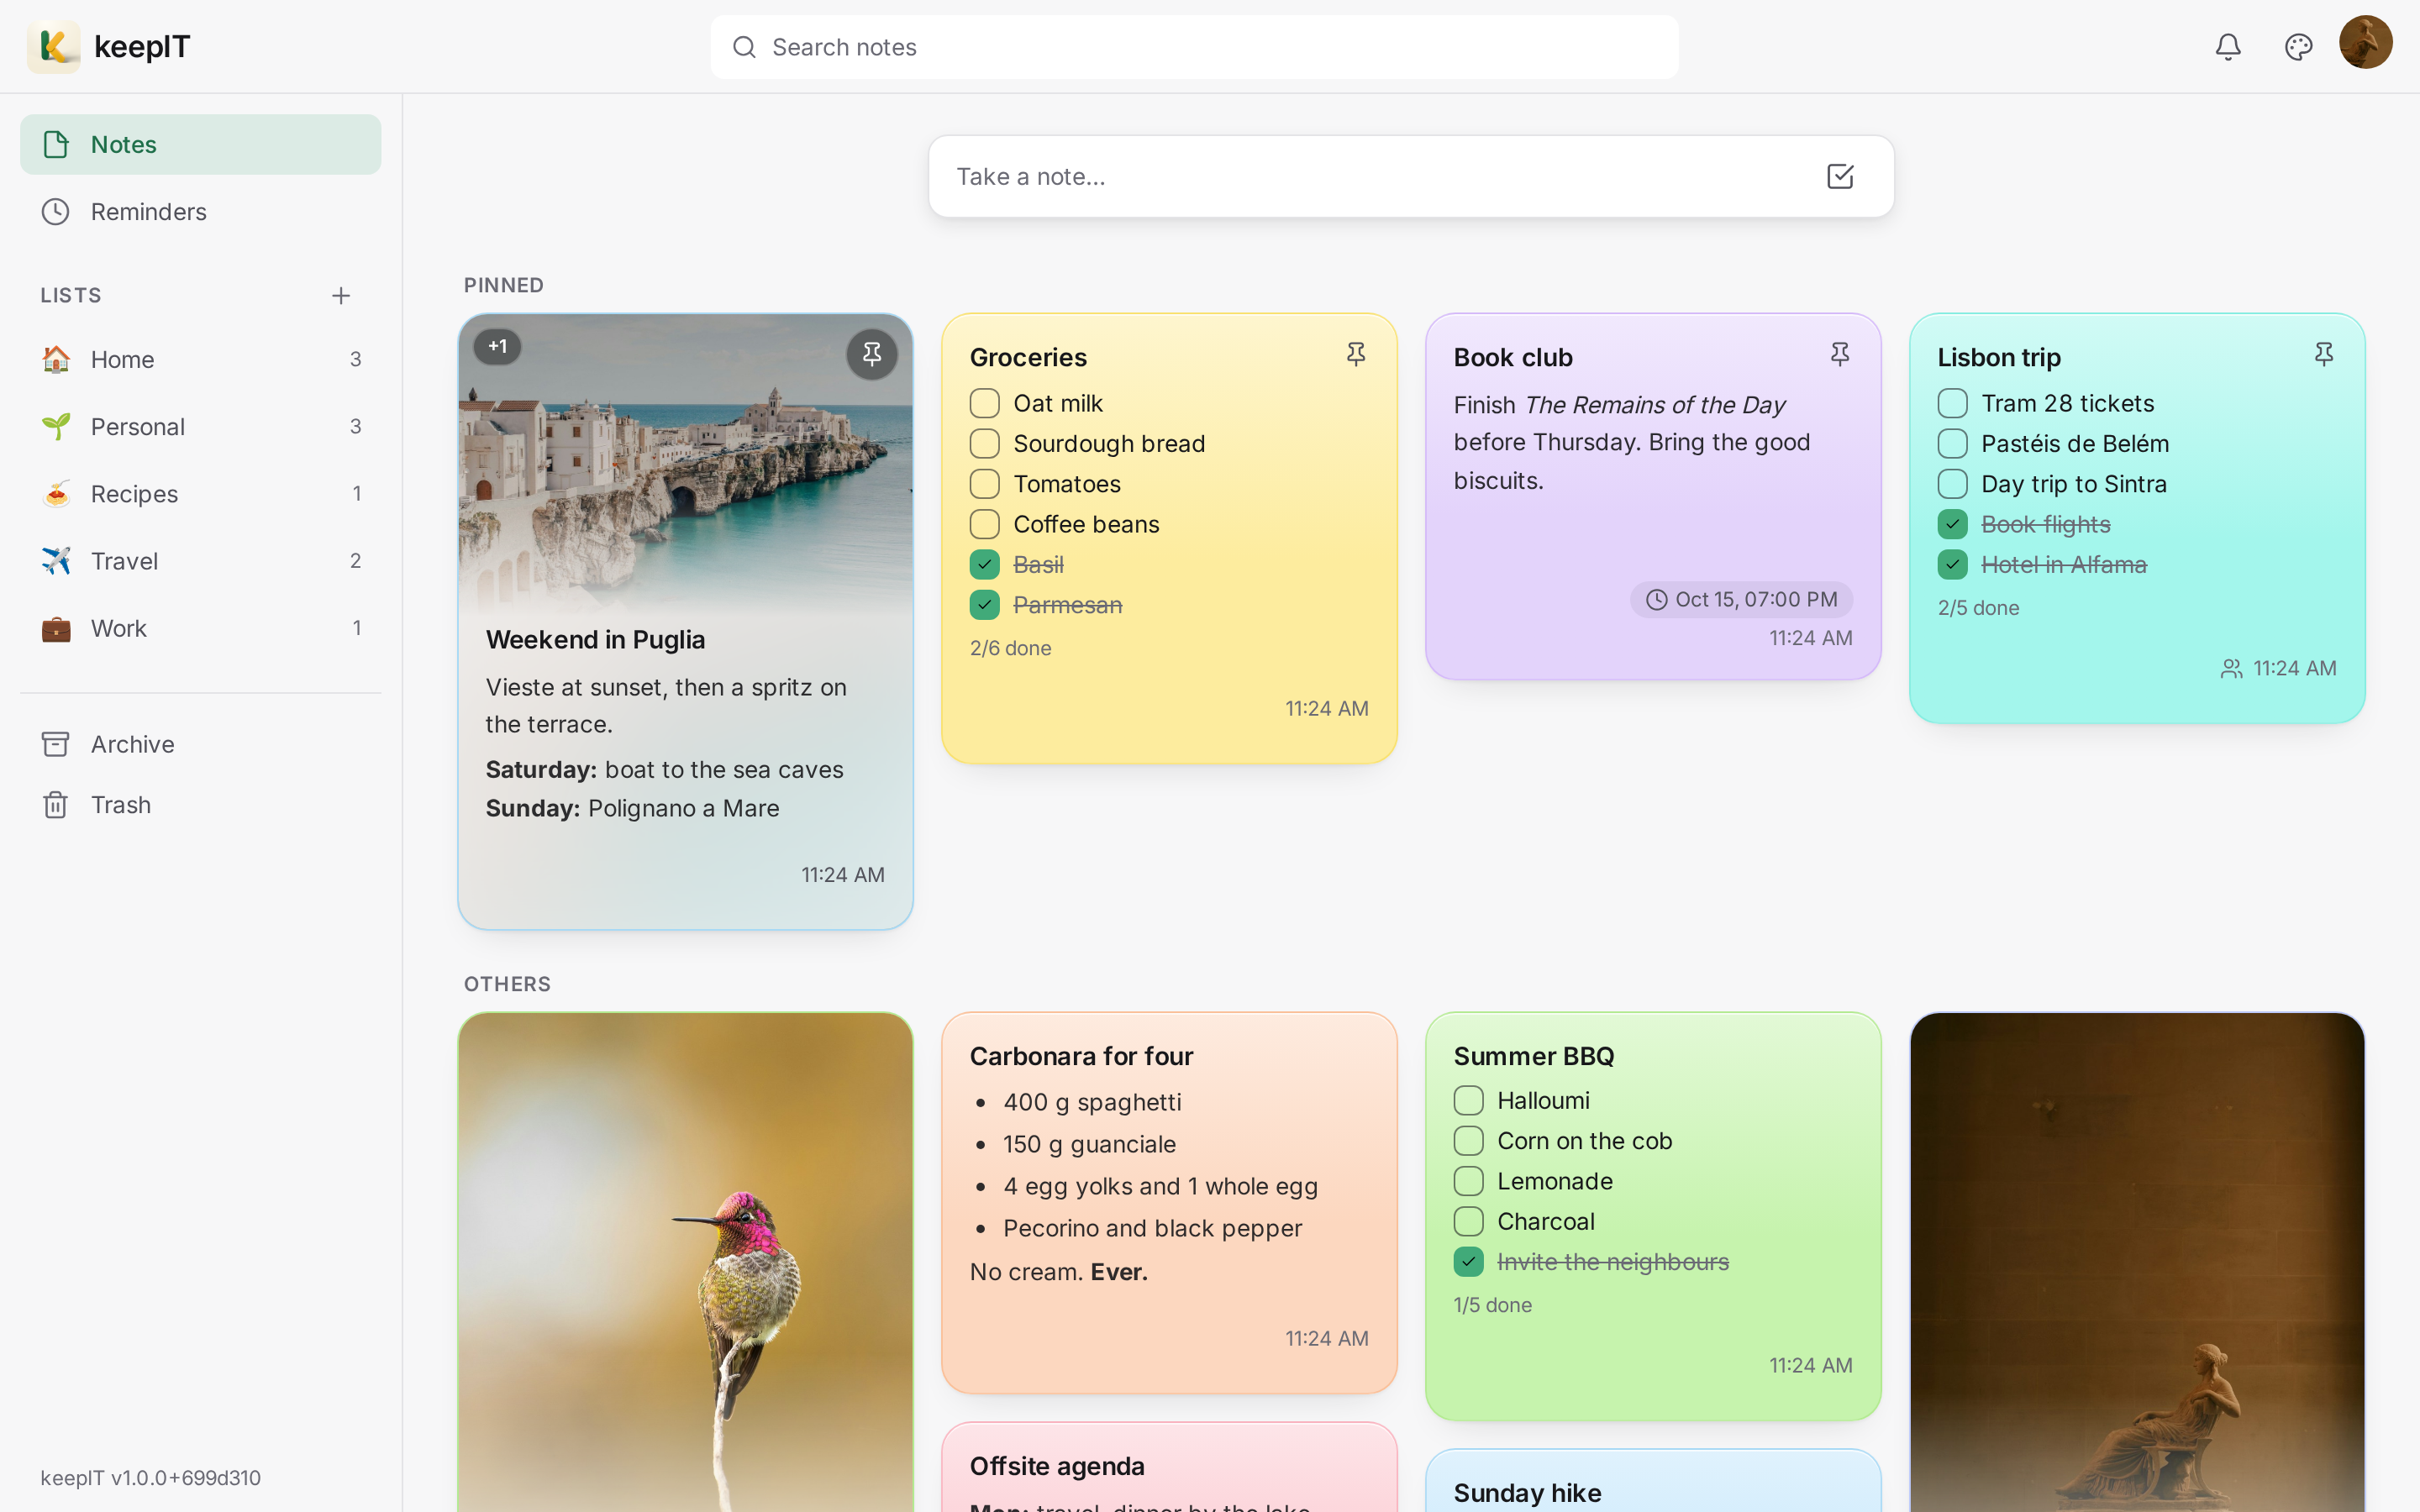Check Oat milk in Groceries
Viewport: 2420px width, 1512px height.
pos(985,403)
